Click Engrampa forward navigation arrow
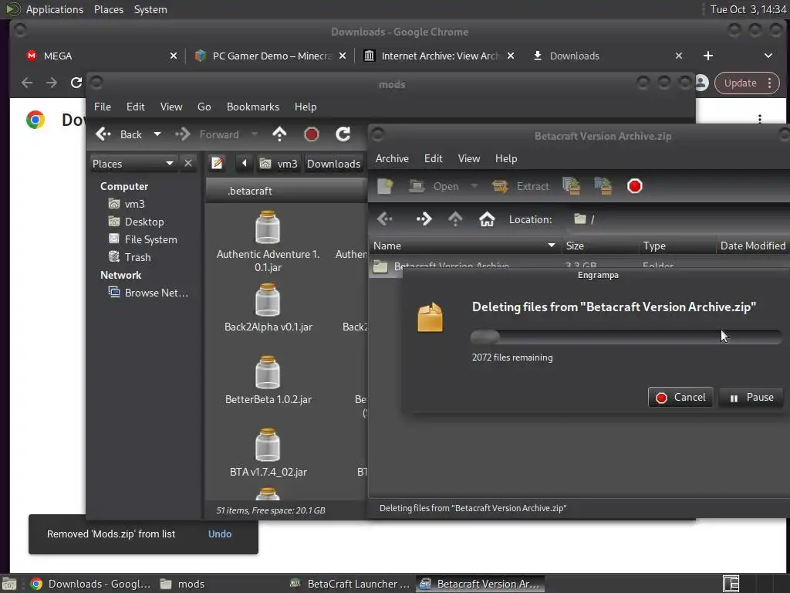This screenshot has width=790, height=593. pyautogui.click(x=424, y=219)
